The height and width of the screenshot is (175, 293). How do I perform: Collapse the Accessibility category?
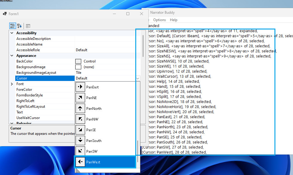(x=12, y=33)
